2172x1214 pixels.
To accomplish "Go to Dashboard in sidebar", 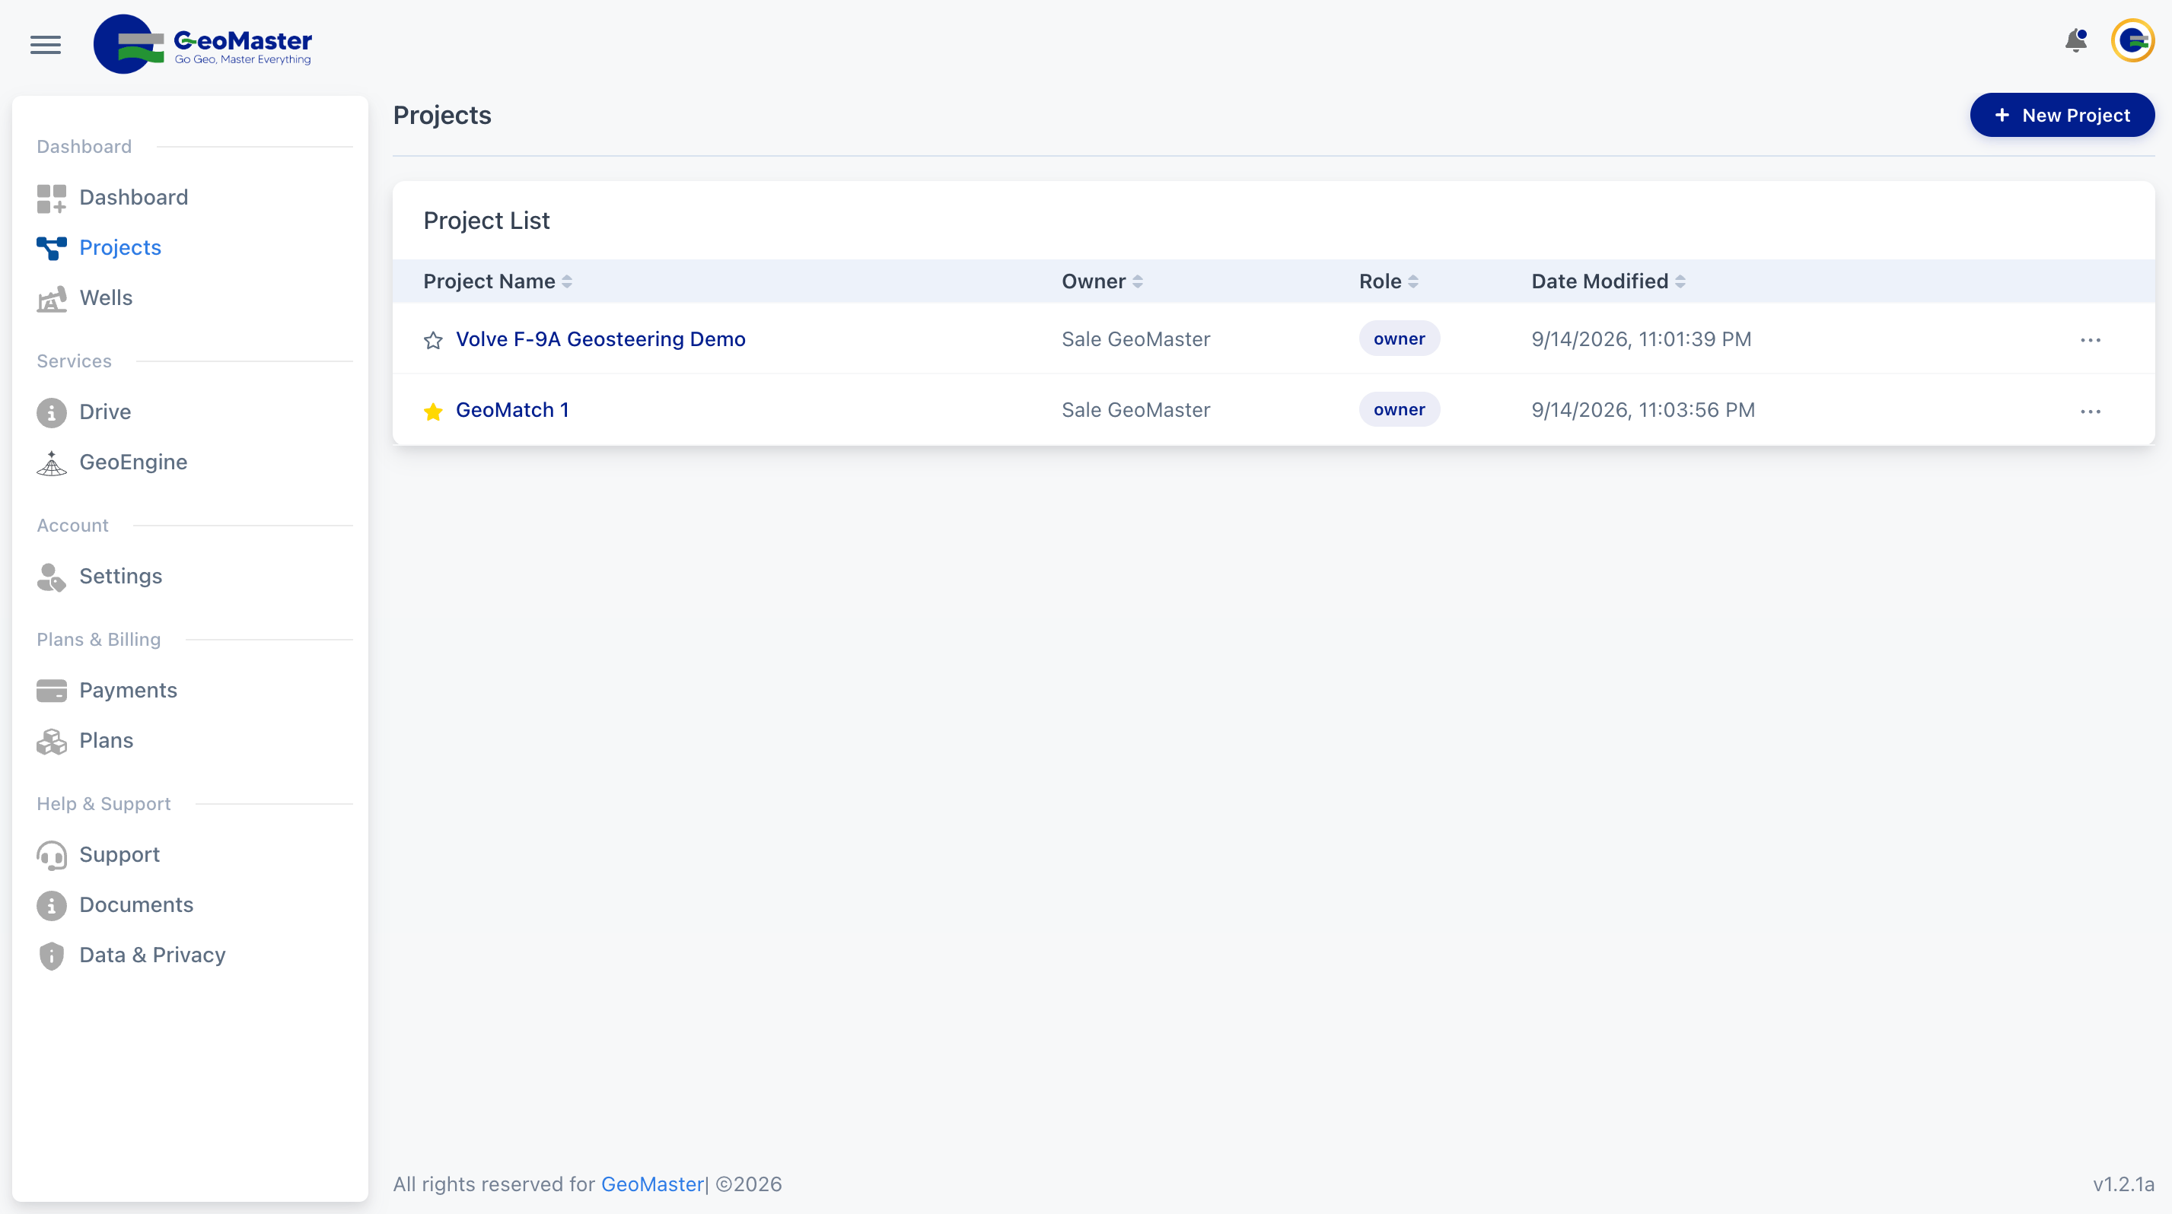I will [x=133, y=198].
